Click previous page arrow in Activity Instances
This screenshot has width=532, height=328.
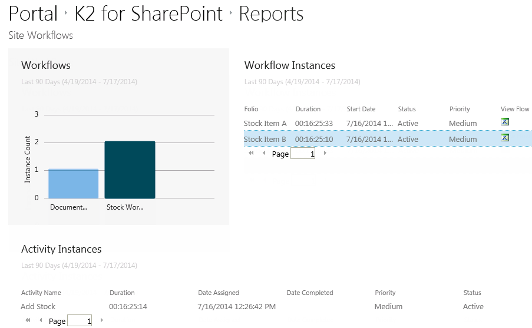(x=41, y=320)
